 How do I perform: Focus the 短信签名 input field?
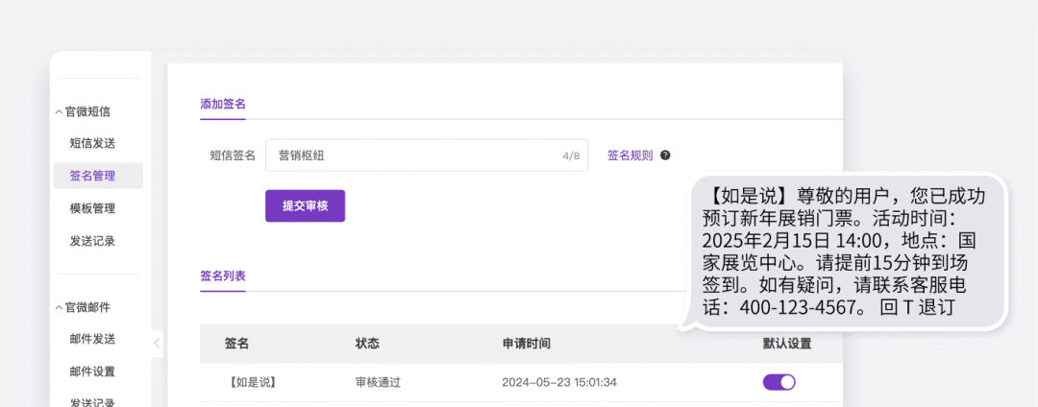tap(427, 156)
